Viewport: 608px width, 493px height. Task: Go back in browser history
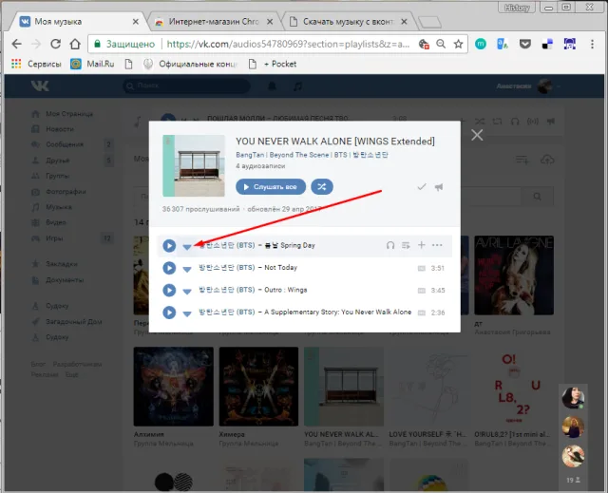(x=17, y=44)
